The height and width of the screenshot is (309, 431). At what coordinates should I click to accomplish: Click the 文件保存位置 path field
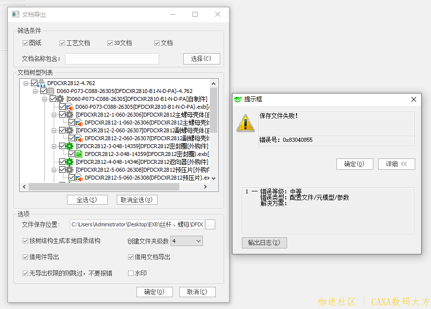coord(137,225)
